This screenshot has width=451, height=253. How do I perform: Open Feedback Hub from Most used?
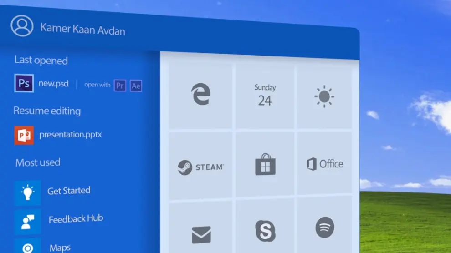(x=76, y=219)
